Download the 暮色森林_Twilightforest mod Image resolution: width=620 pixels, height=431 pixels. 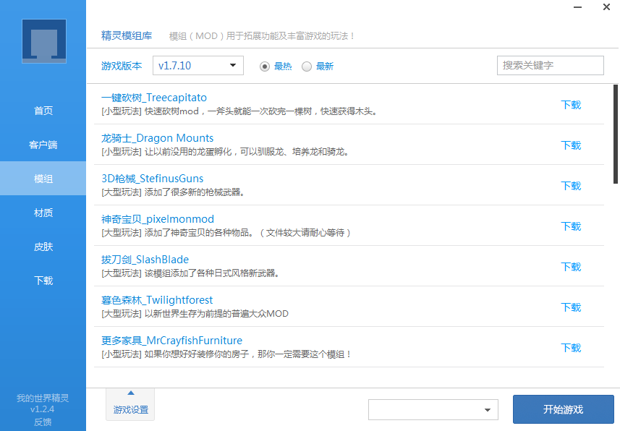point(571,307)
